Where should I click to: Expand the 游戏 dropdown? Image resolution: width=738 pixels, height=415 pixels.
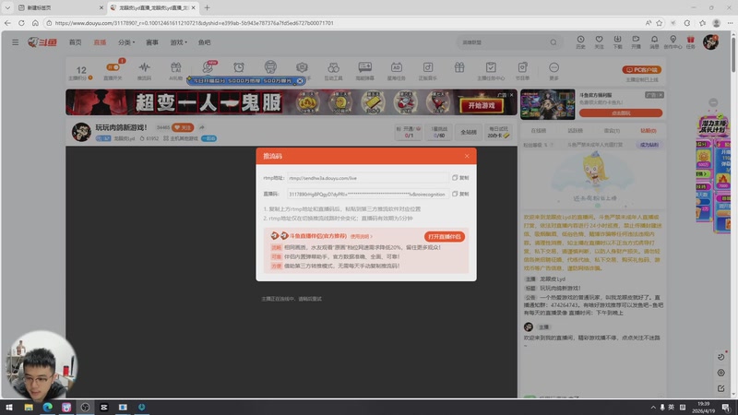click(178, 42)
